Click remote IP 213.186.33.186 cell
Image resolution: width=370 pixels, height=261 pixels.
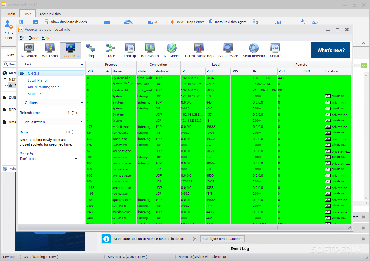pyautogui.click(x=265, y=90)
